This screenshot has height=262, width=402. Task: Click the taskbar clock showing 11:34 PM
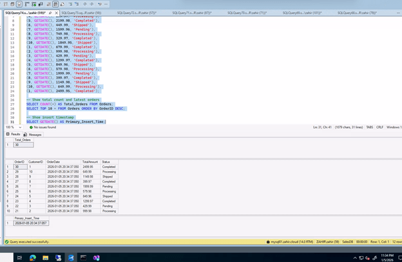point(386,257)
